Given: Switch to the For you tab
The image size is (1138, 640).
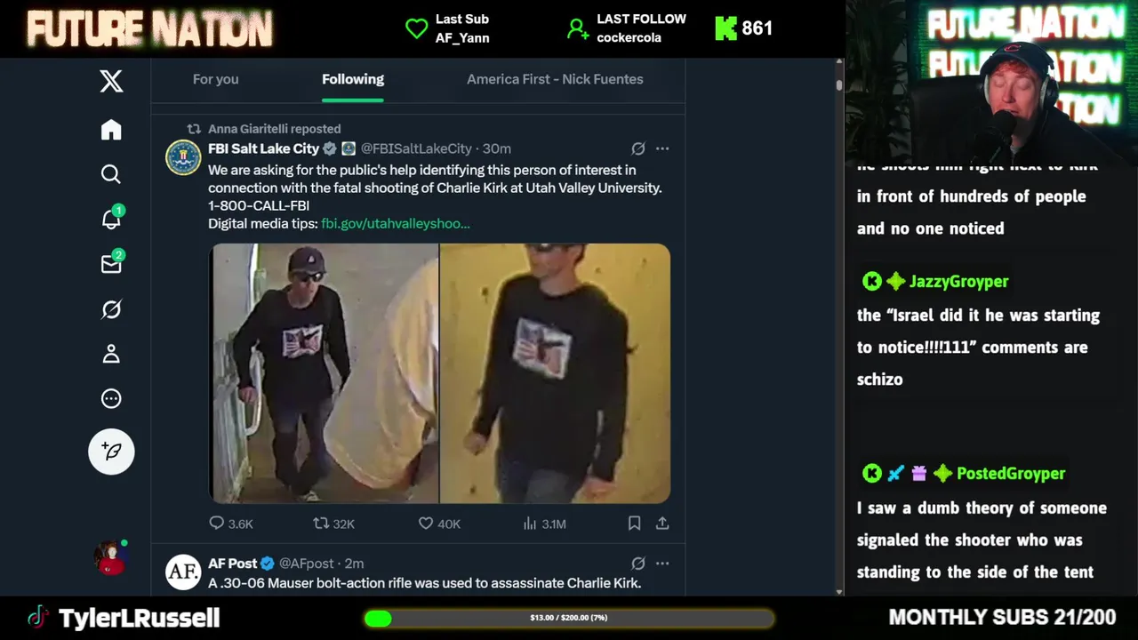Looking at the screenshot, I should [x=215, y=79].
